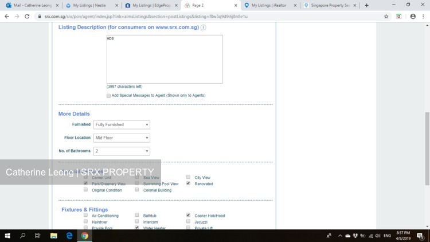Open the volume speaker tray icon
This screenshot has height=242, width=430.
[378, 236]
